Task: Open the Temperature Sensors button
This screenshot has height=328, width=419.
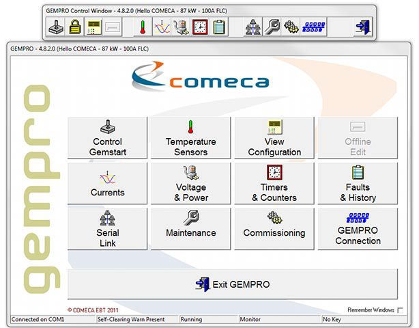Action: [191, 139]
